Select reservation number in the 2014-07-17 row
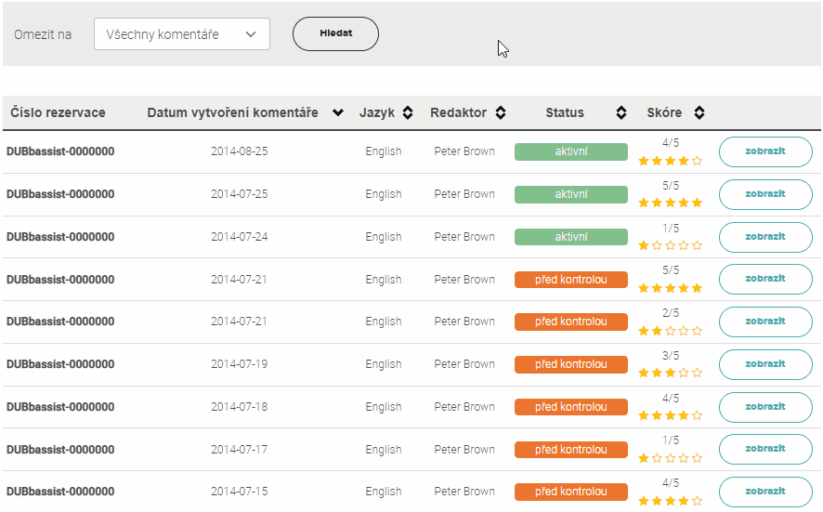 click(x=60, y=450)
